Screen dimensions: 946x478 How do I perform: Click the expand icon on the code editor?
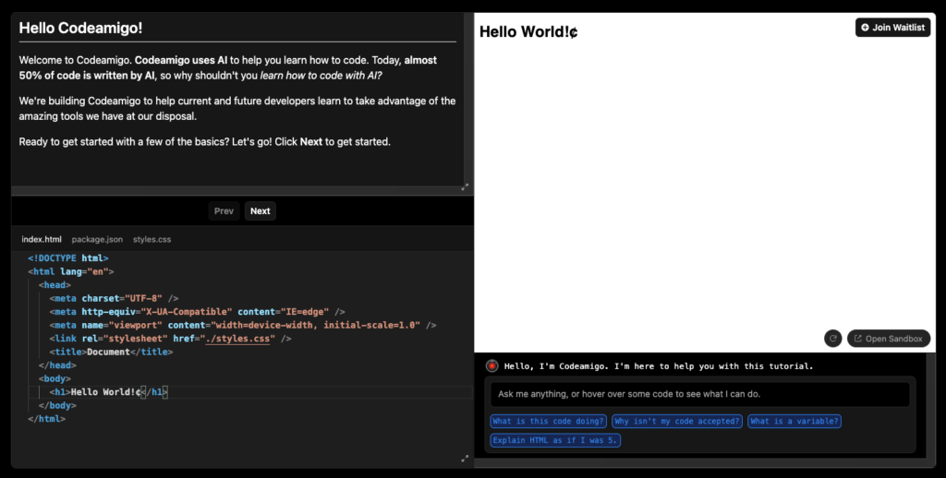point(465,458)
